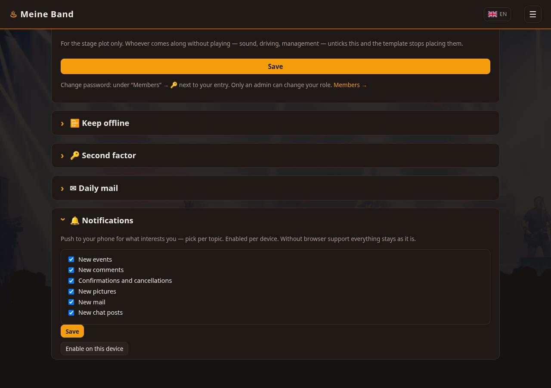Uncheck New comments notifications
Screen dimensions: 551x388
point(71,270)
